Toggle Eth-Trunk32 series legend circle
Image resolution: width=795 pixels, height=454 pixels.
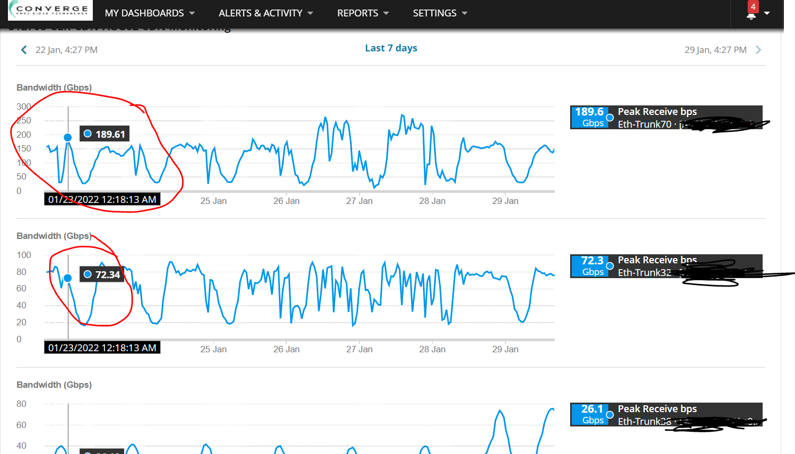[610, 266]
